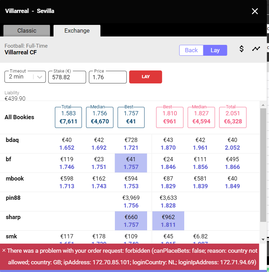Switch to the Classic tab

27,30
